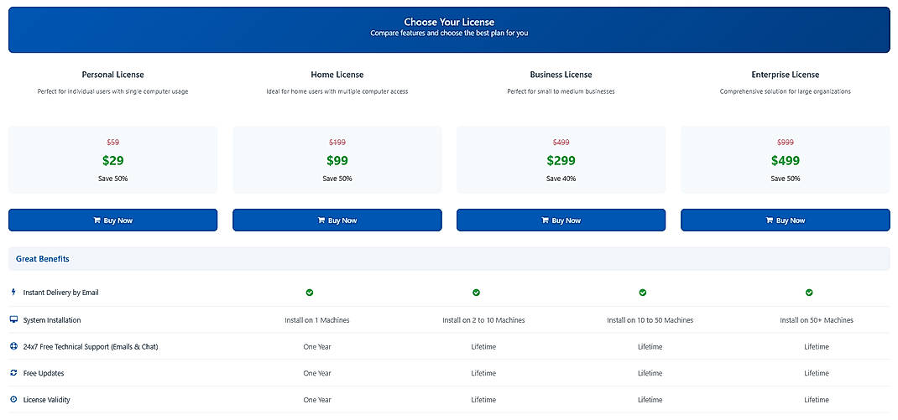Click 'Compare features and choose the best plan' subtitle
Image resolution: width=898 pixels, height=420 pixels.
[449, 34]
